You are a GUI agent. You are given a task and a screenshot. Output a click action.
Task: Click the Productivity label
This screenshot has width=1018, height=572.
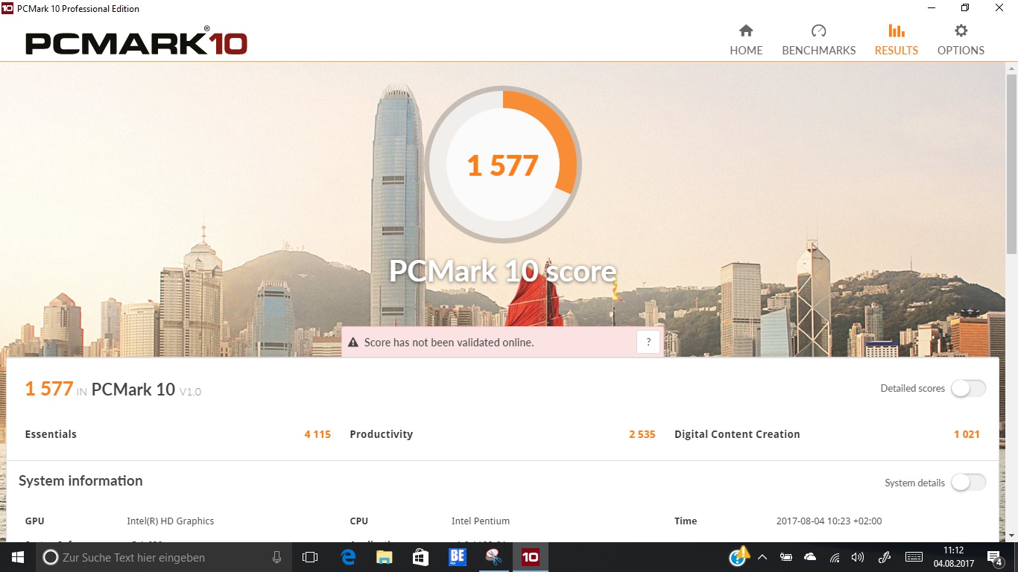381,434
